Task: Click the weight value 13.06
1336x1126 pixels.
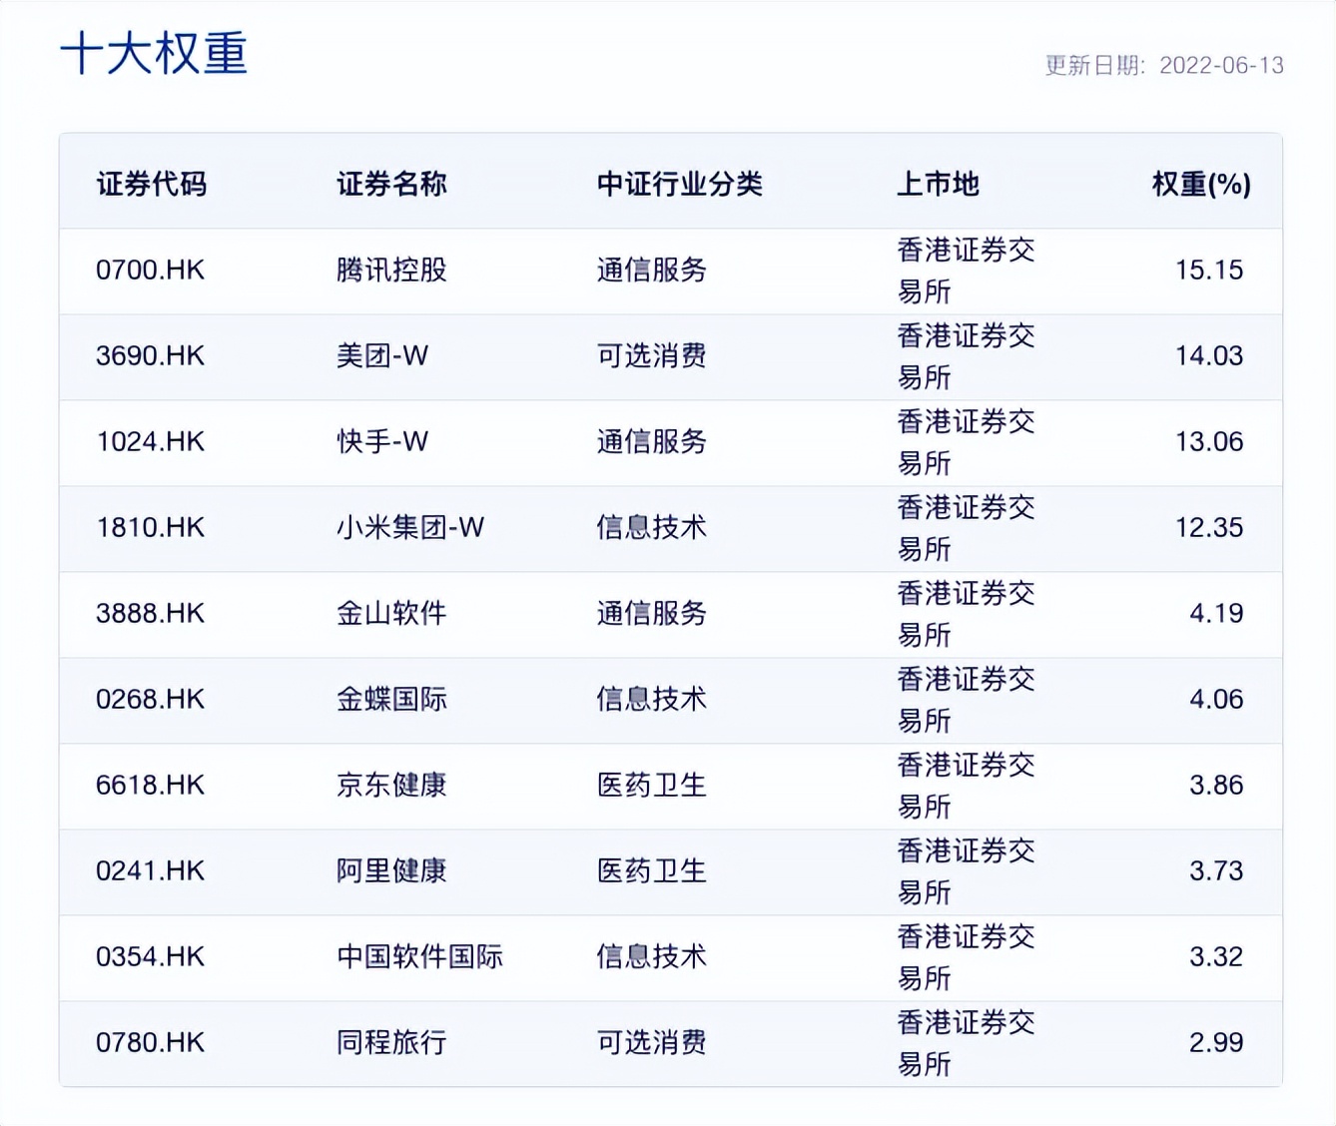Action: coord(1209,442)
